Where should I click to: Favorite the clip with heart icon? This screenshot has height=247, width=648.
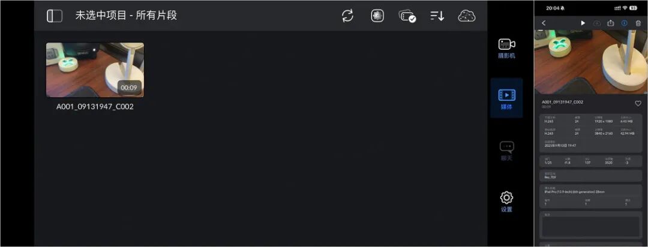(x=638, y=103)
